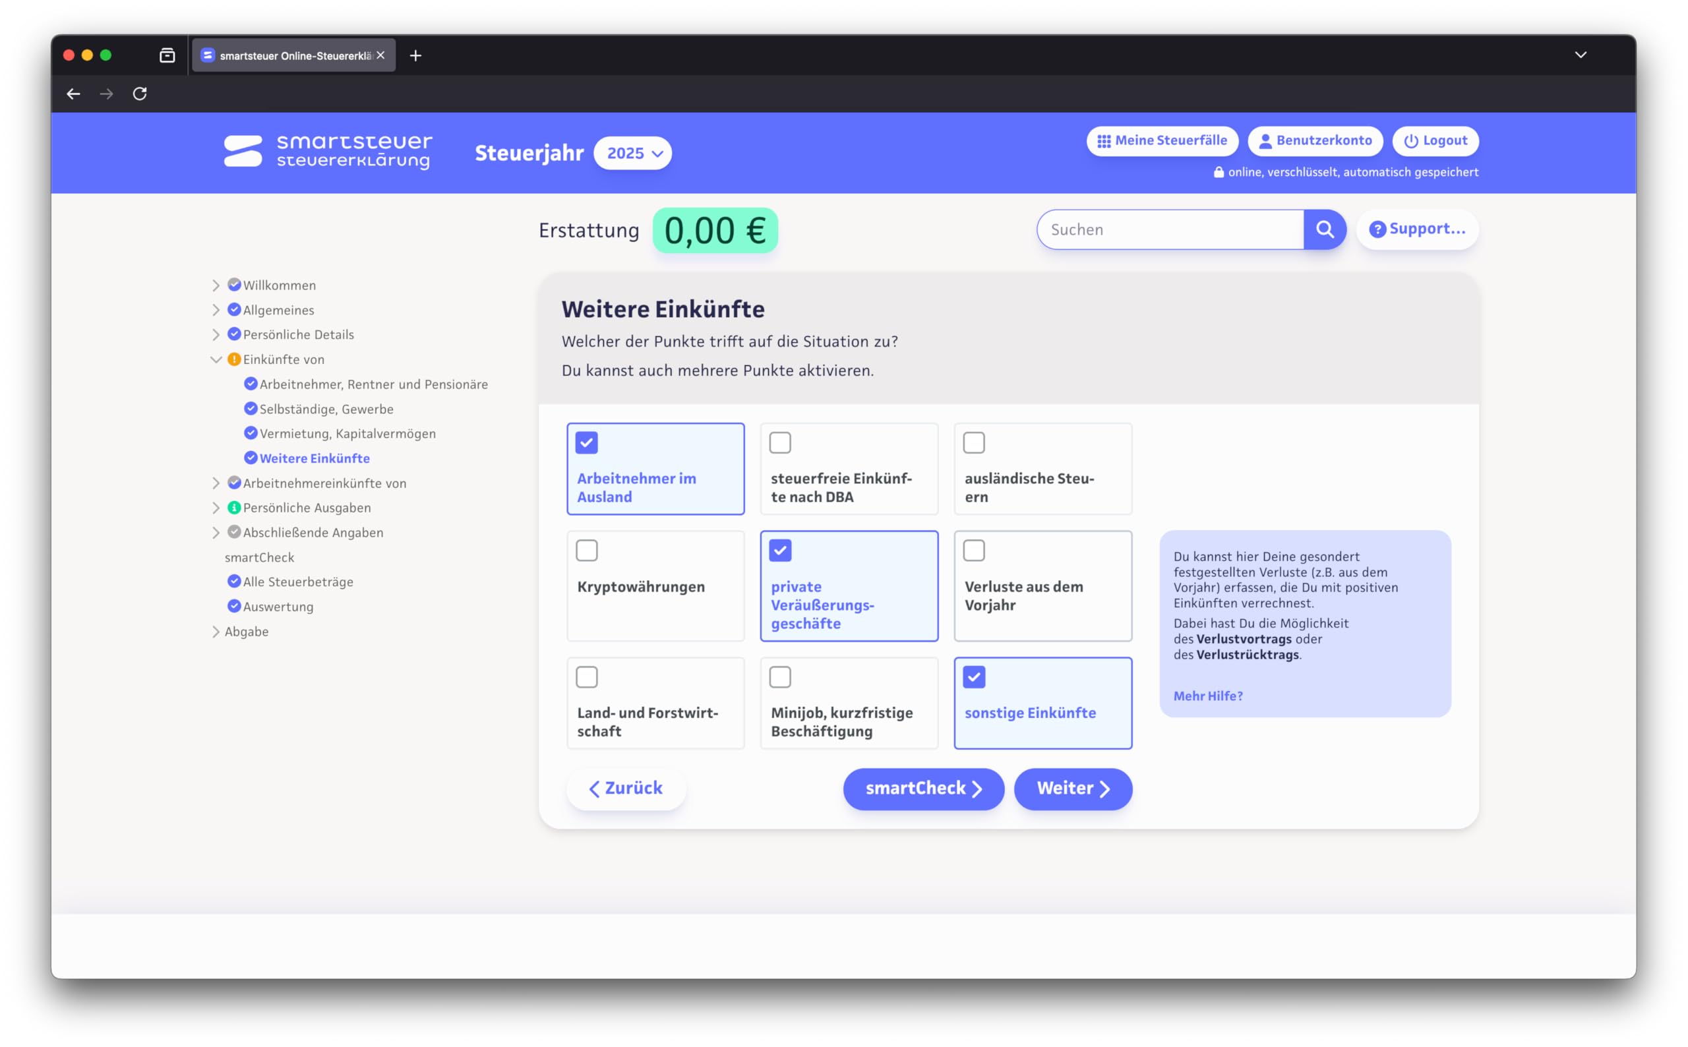This screenshot has height=1047, width=1688.
Task: Click the browser back arrow
Action: pos(73,94)
